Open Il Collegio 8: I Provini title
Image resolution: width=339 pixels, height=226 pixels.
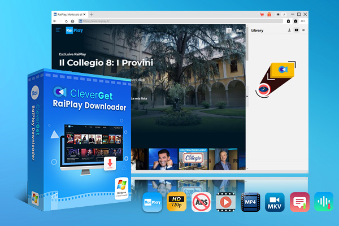[x=106, y=63]
